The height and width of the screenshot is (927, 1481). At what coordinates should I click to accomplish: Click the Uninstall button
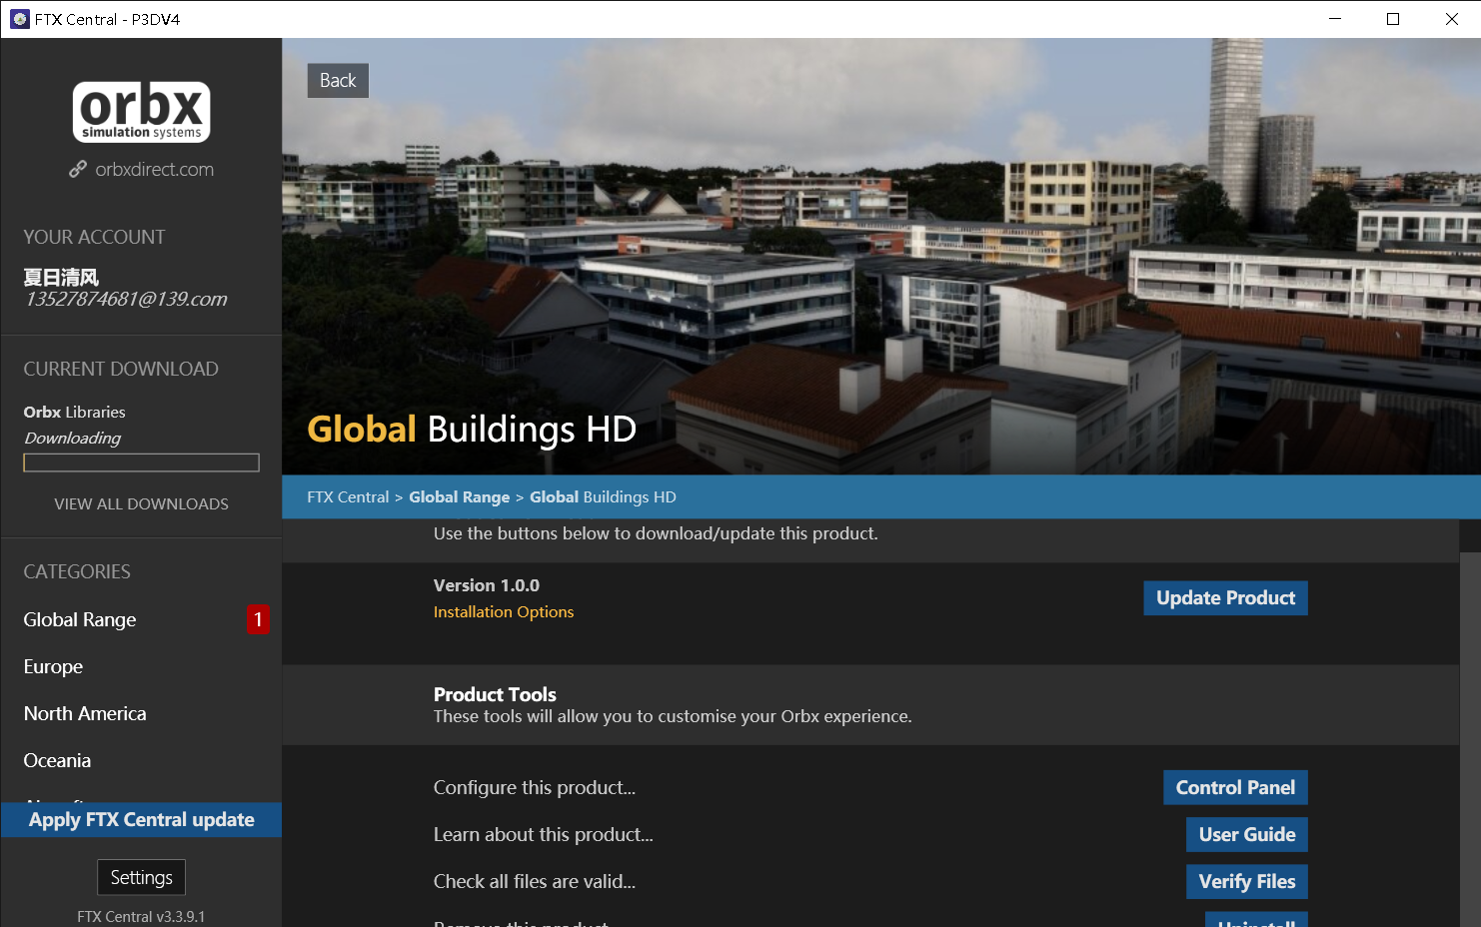(1256, 920)
